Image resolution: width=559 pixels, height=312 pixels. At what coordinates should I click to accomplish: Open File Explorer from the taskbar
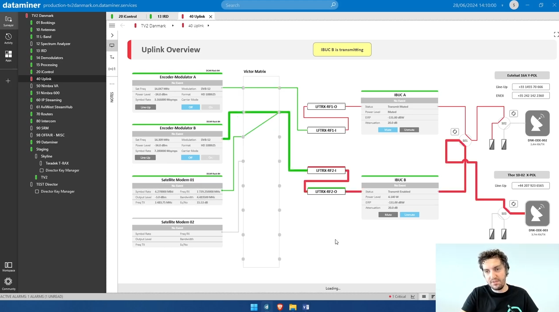(293, 307)
